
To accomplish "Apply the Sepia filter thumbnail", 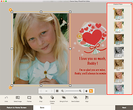I will (x=119, y=64).
